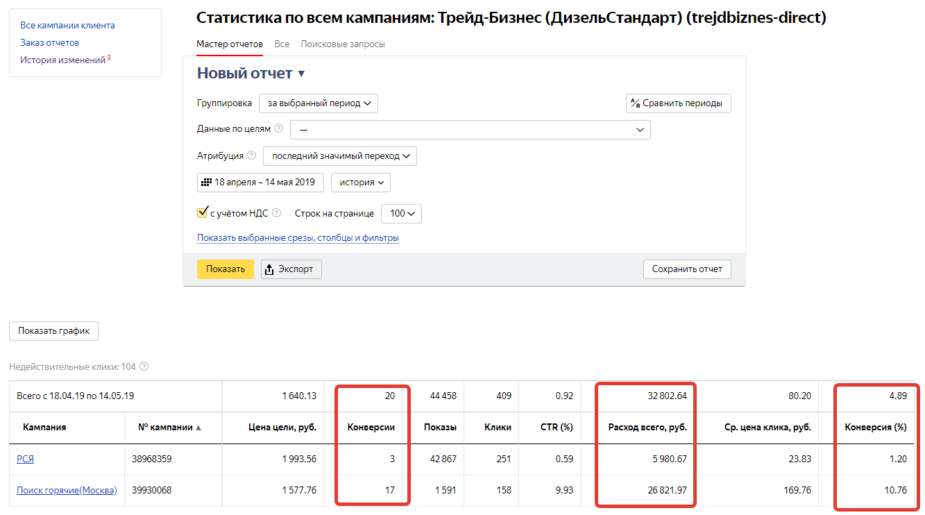Screen dimensions: 925x515
Task: Click the Кампания column header
Action: coord(44,428)
